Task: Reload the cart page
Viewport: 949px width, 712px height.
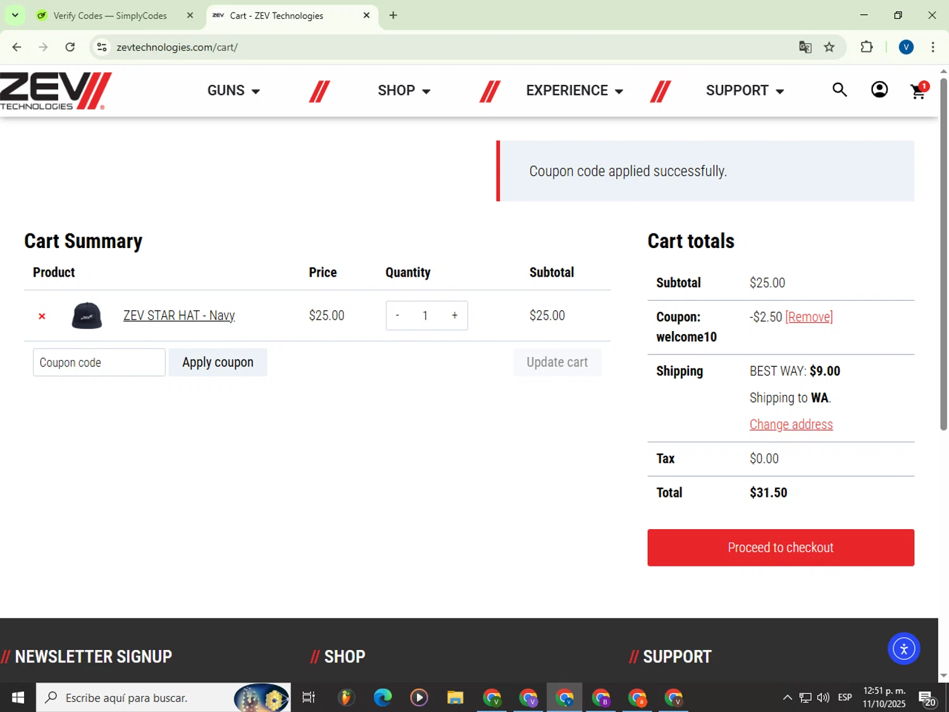Action: click(70, 47)
